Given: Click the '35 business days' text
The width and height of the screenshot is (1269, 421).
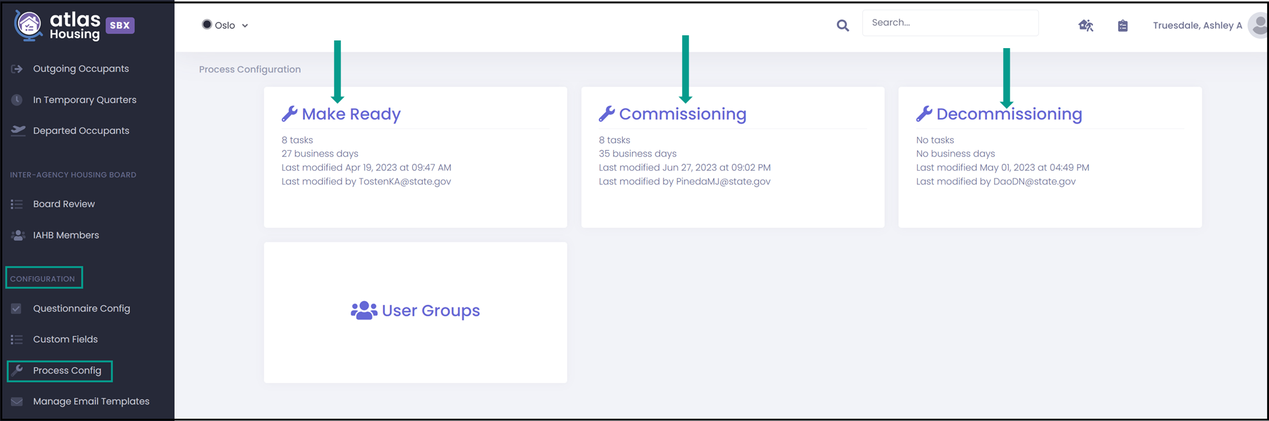Looking at the screenshot, I should pos(638,153).
